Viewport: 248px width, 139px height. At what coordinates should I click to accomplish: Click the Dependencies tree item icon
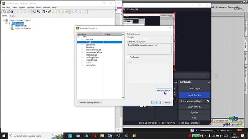point(12,26)
